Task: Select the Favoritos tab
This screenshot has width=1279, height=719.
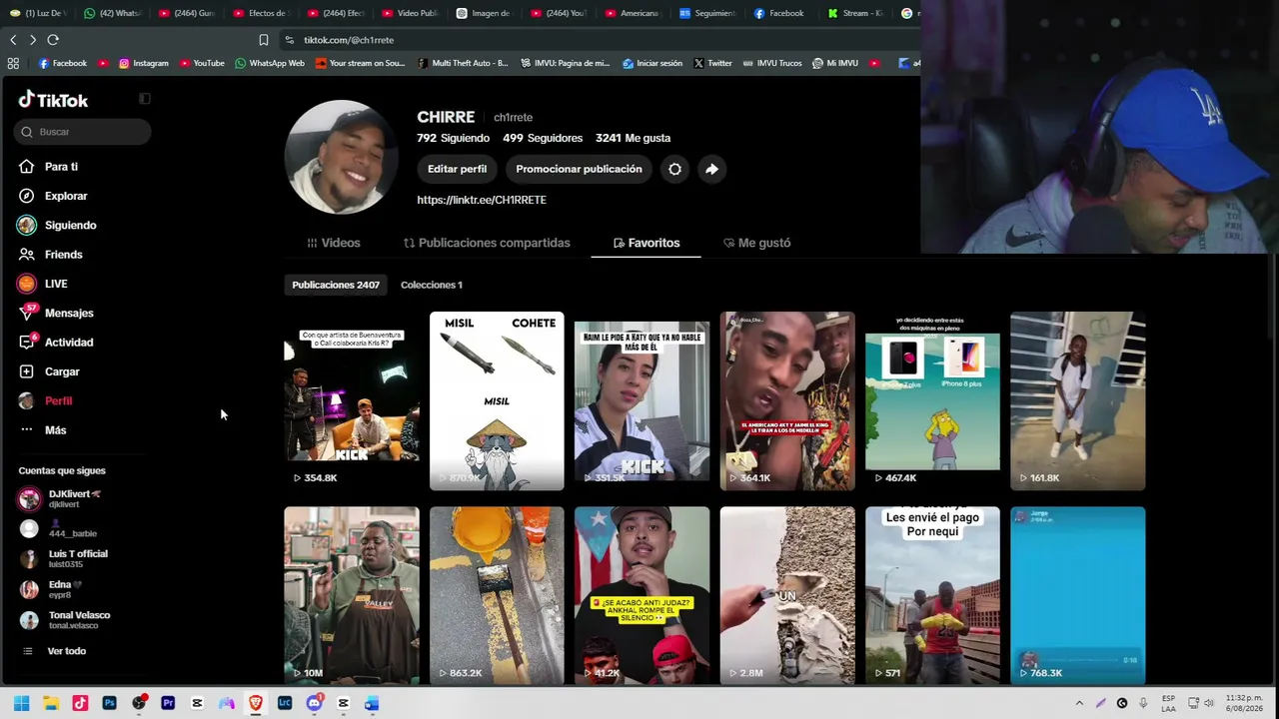Action: pos(646,243)
